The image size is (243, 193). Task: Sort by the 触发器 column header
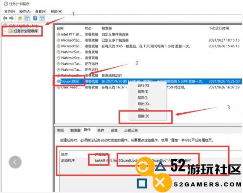point(107,28)
